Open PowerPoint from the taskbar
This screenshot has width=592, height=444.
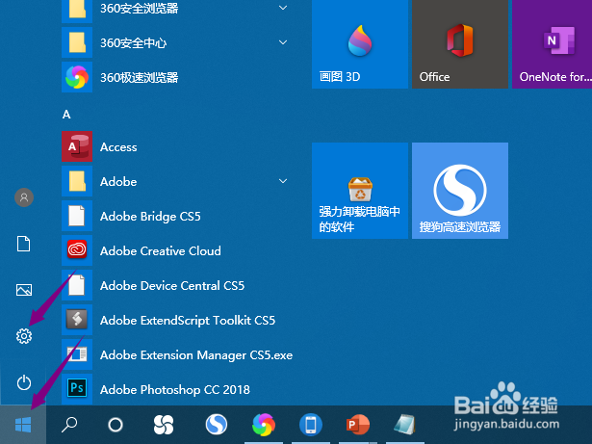pyautogui.click(x=358, y=425)
